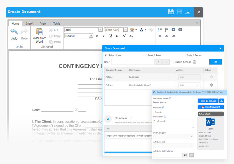Click the View Document button
Image resolution: width=234 pixels, height=164 pixels.
(x=208, y=101)
